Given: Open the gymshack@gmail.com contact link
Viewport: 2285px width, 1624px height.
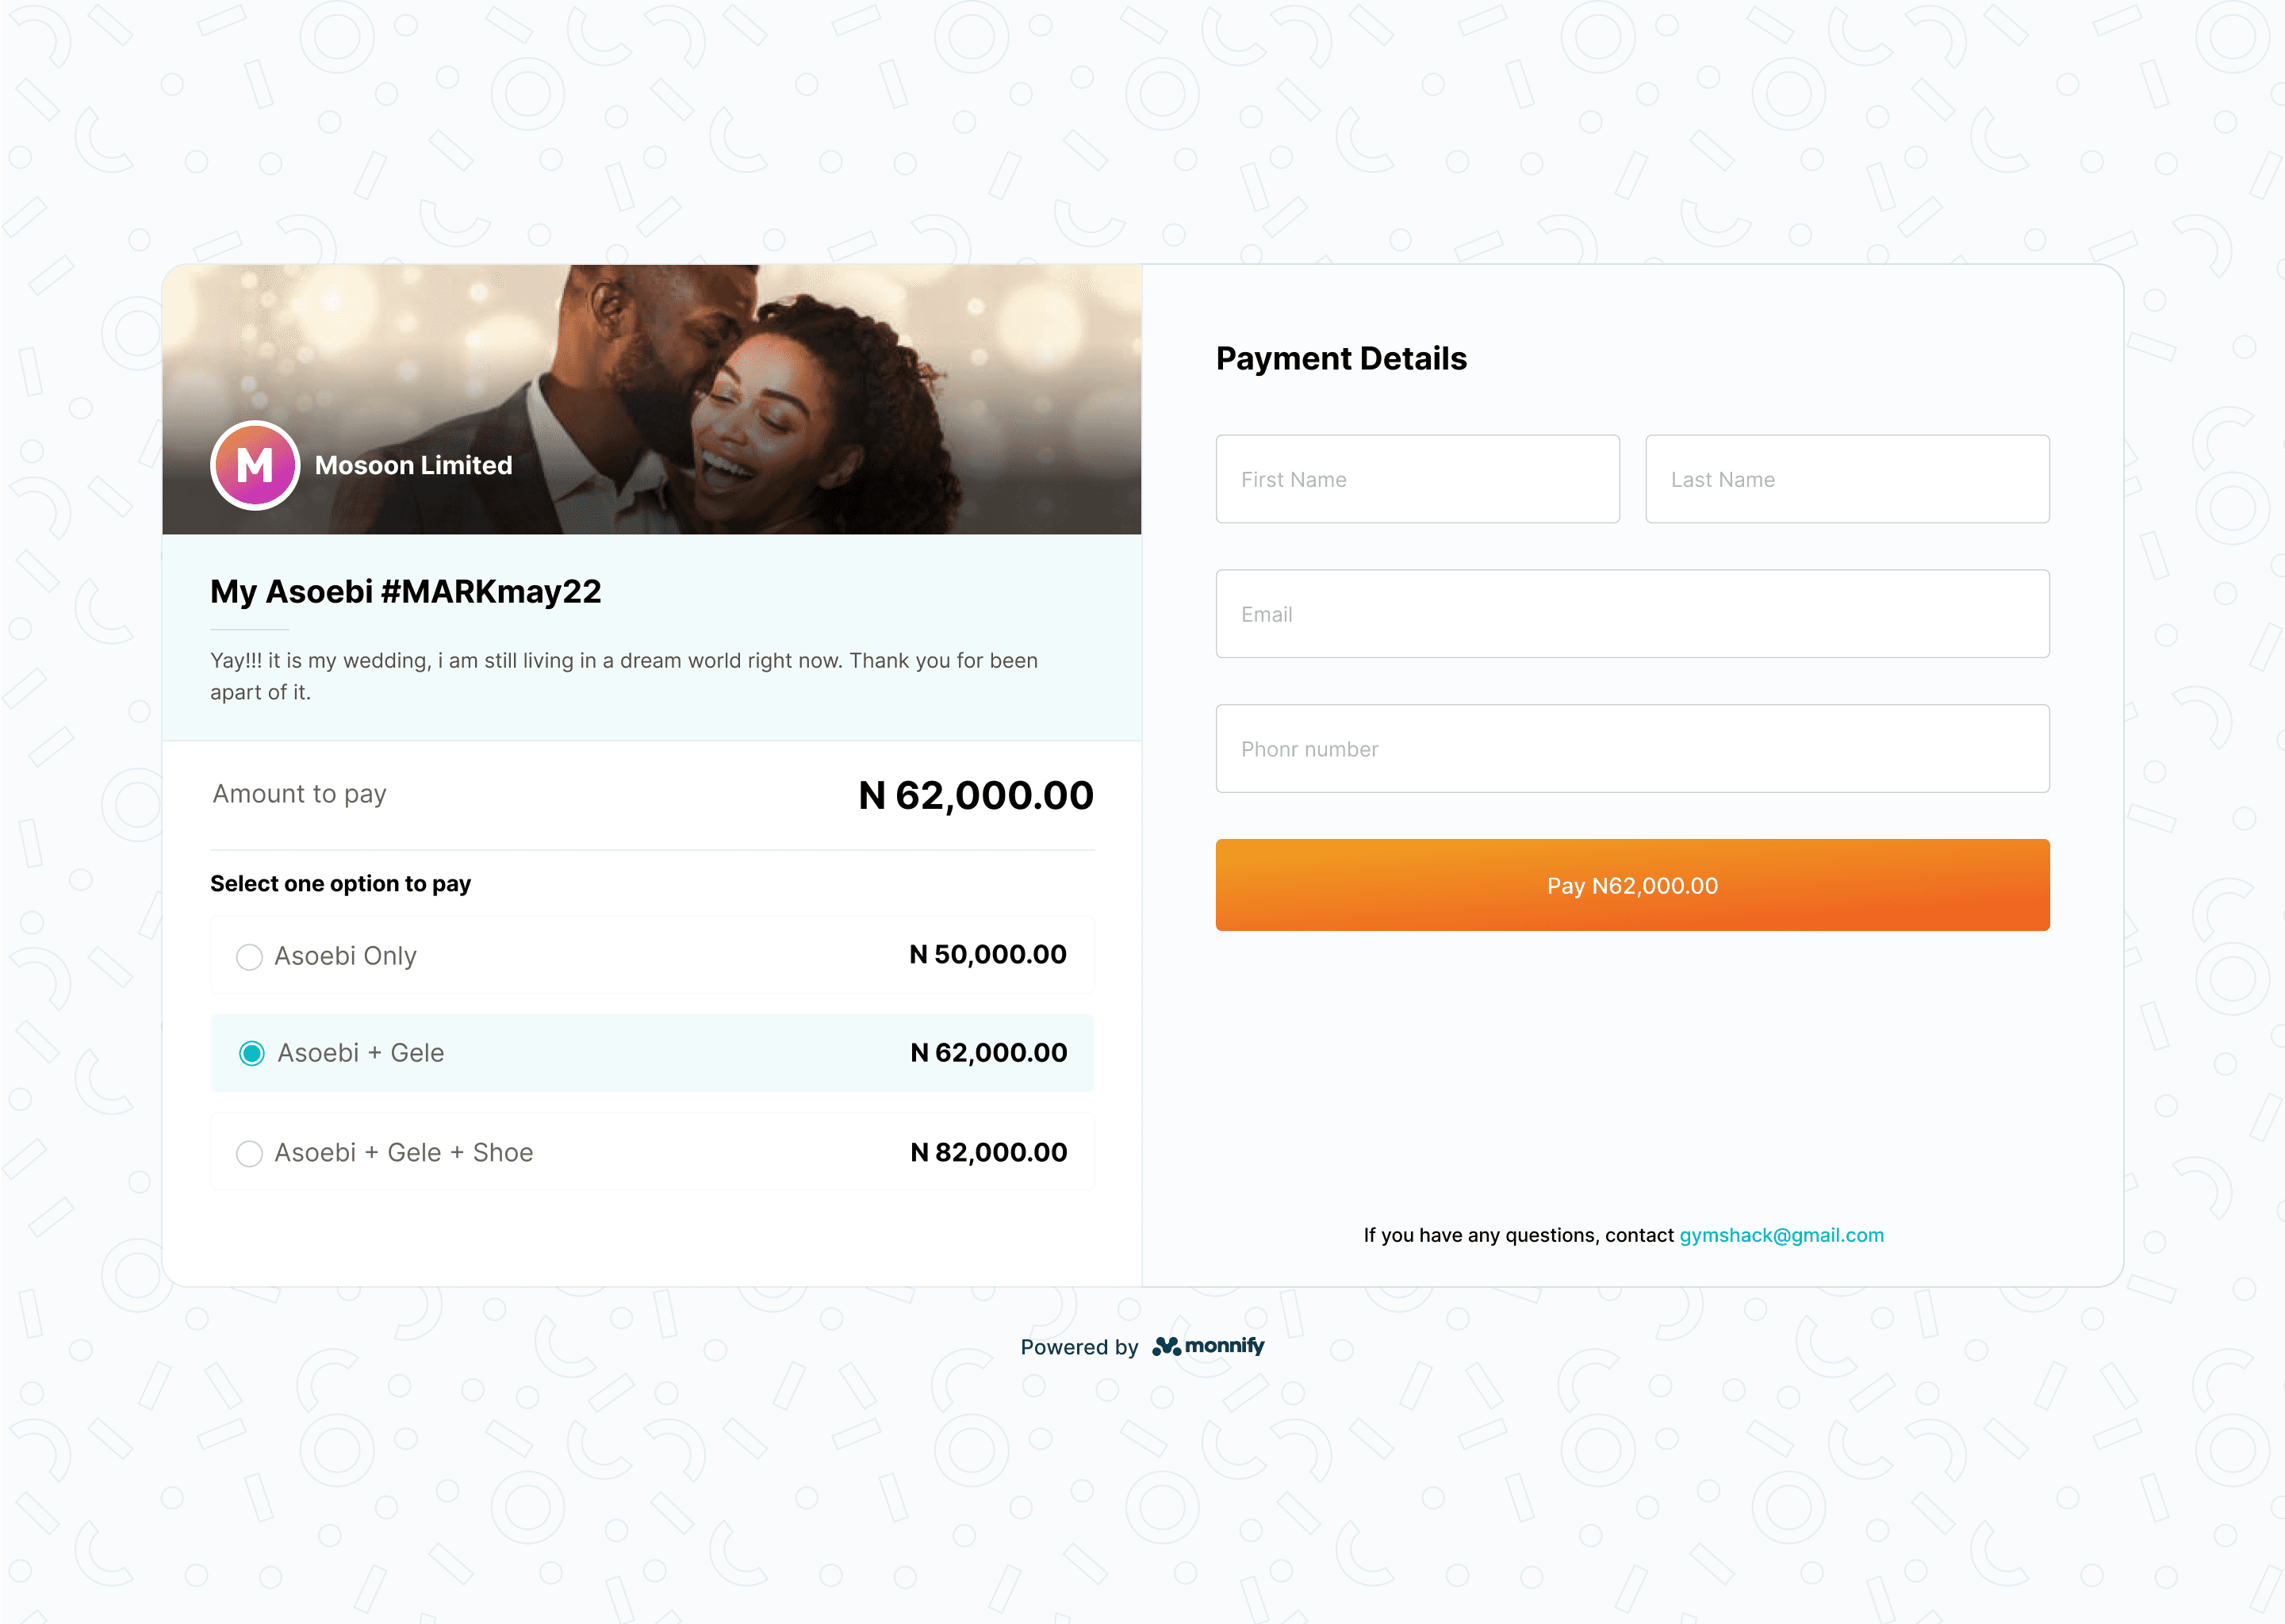Looking at the screenshot, I should (1781, 1235).
